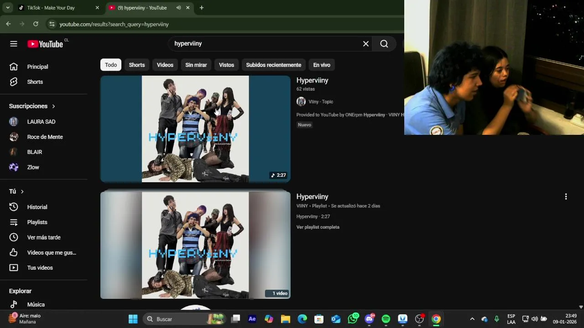This screenshot has width=584, height=328.
Task: Play the first Hyperviiny video thumbnail
Action: [195, 129]
